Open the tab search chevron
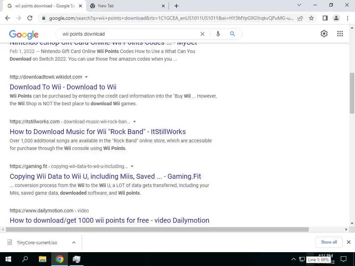This screenshot has height=266, width=355. click(299, 5)
